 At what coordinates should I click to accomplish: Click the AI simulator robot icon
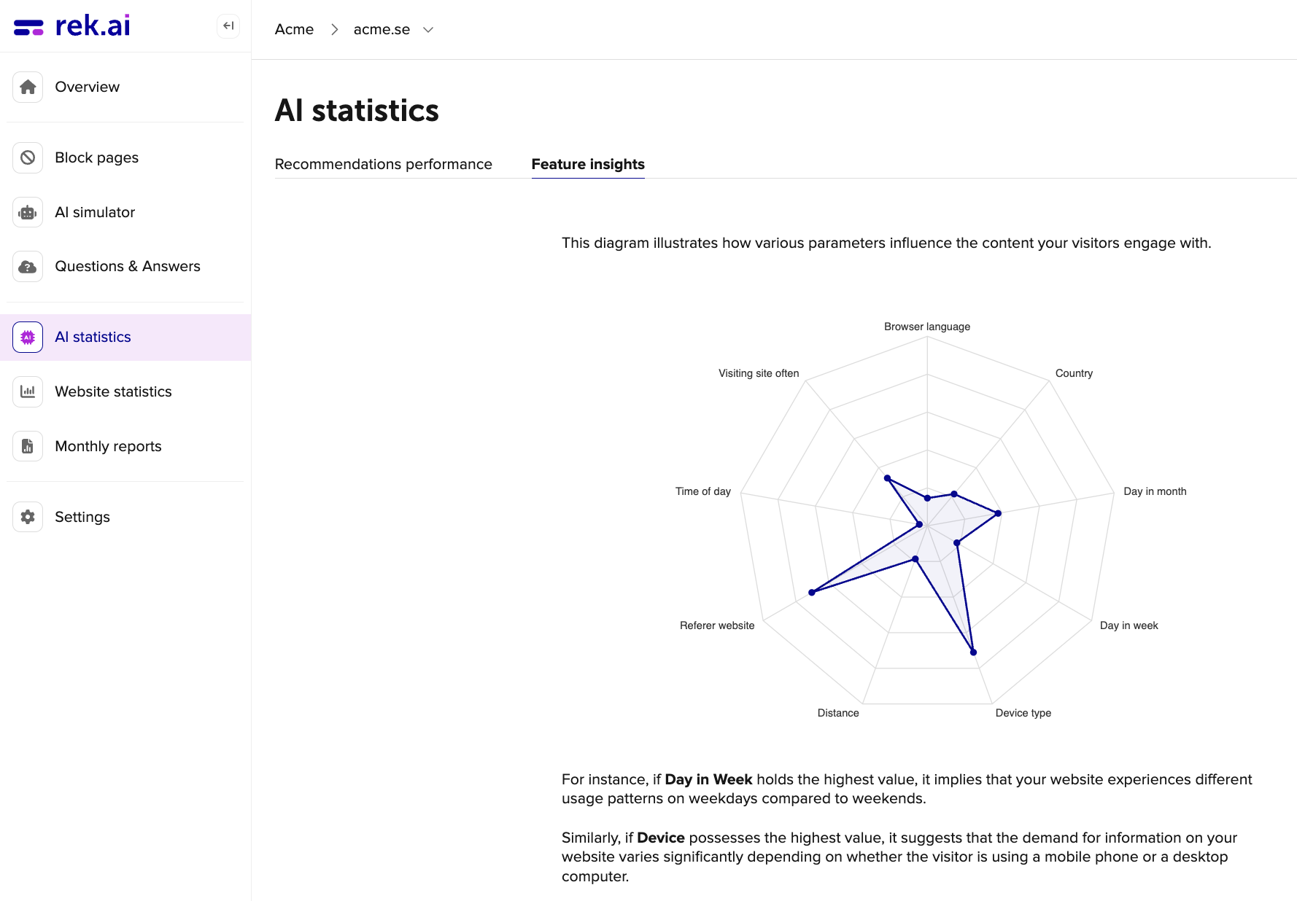point(28,212)
